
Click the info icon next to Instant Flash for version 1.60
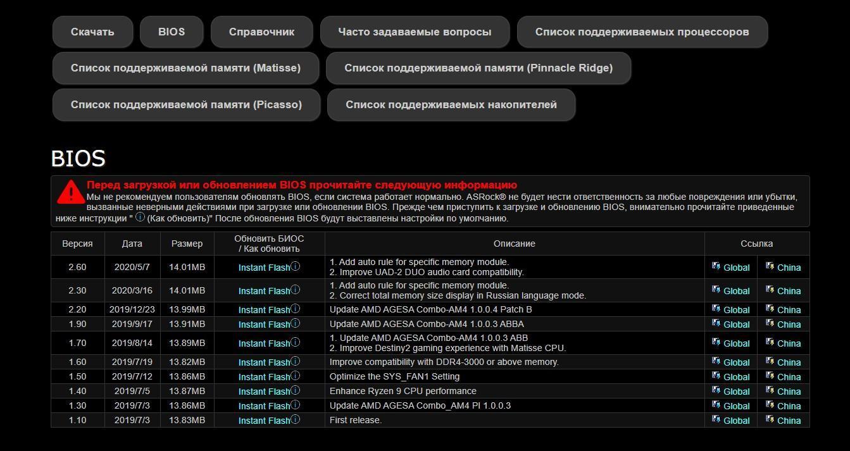click(295, 361)
